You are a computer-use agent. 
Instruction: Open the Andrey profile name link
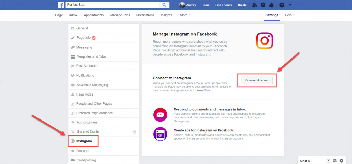click(x=191, y=5)
